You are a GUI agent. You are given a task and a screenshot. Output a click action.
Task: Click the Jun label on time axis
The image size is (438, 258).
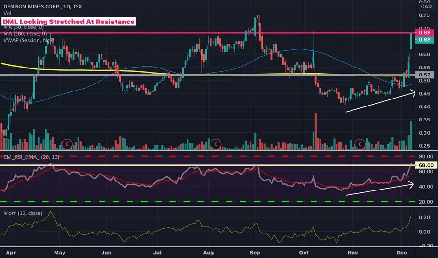pyautogui.click(x=106, y=253)
